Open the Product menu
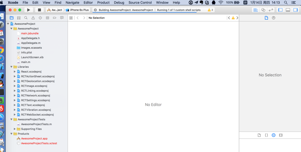Viewport: 301px width, 152px height. (x=103, y=3)
